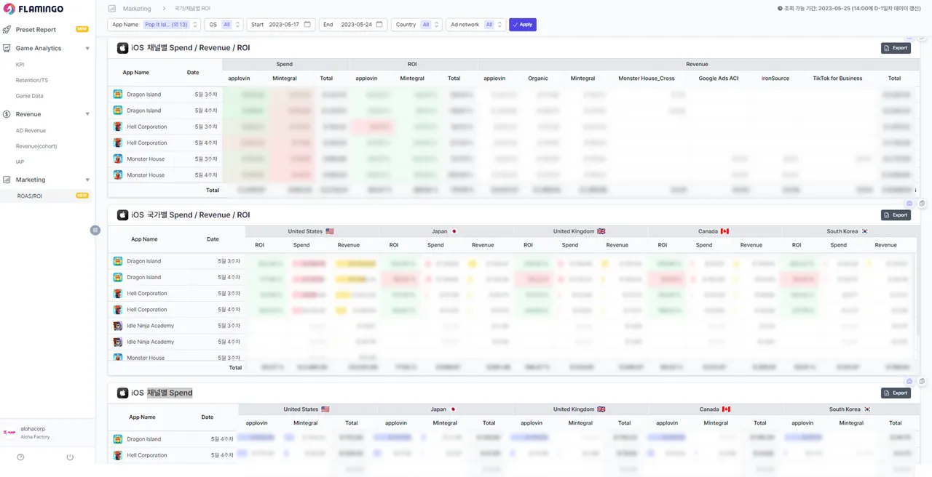Click the Apply filter button
Image resolution: width=932 pixels, height=477 pixels.
click(x=522, y=25)
